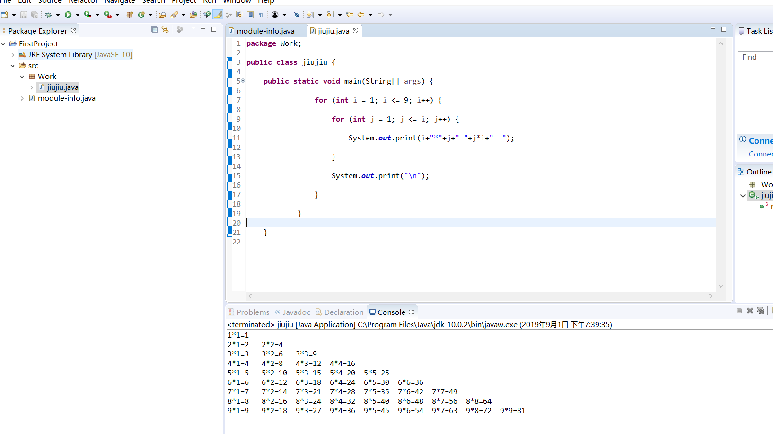
Task: Click the editor horizontal scrollbar
Action: [x=480, y=296]
